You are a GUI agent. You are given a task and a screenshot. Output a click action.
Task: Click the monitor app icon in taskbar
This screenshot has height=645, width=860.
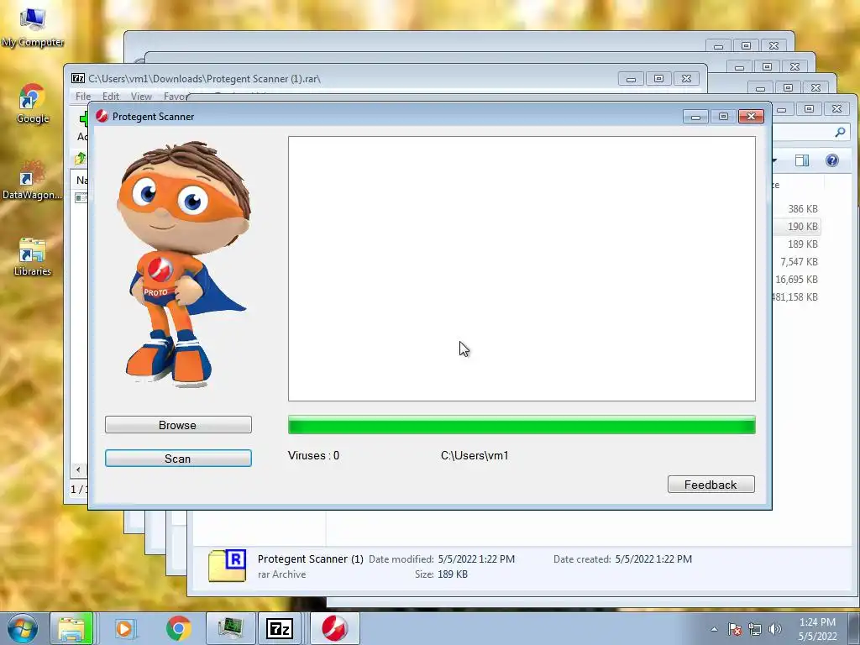231,628
